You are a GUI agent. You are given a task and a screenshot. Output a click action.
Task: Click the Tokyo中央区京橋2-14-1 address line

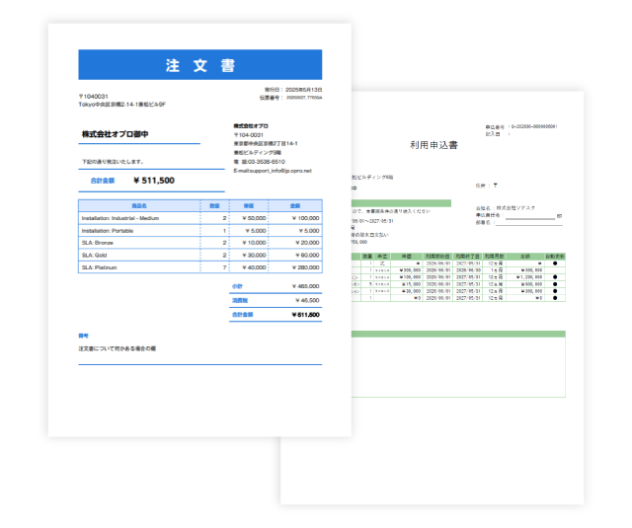pos(121,105)
